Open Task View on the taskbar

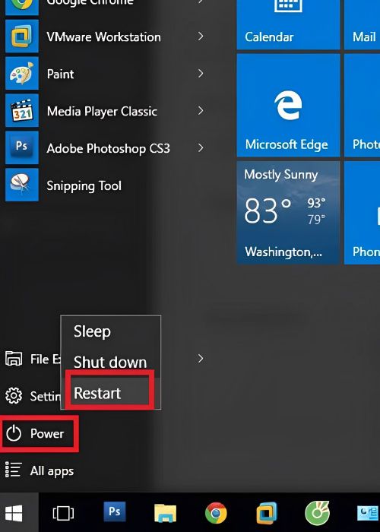coord(63,512)
